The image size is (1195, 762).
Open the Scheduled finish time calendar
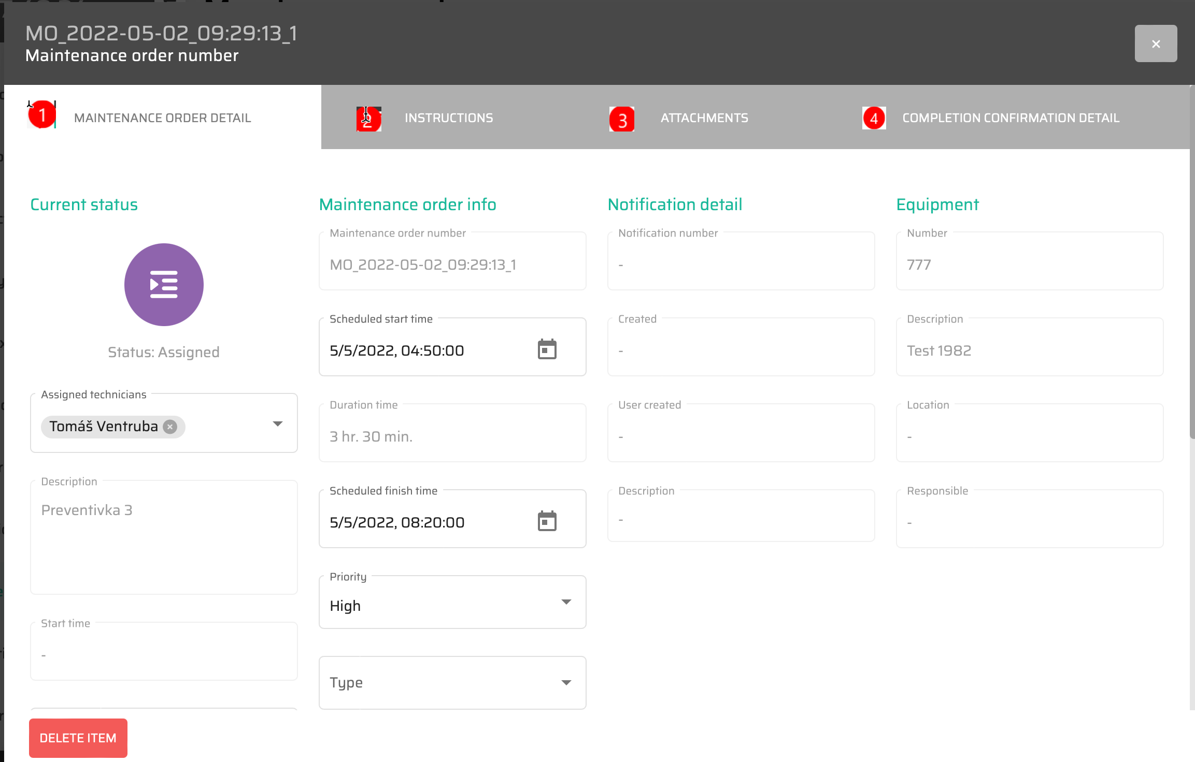pyautogui.click(x=547, y=521)
